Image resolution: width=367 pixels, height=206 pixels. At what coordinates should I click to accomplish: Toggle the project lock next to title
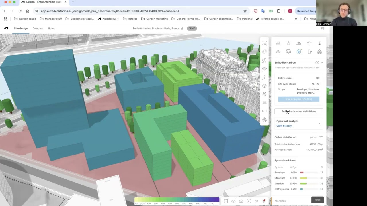click(x=182, y=28)
